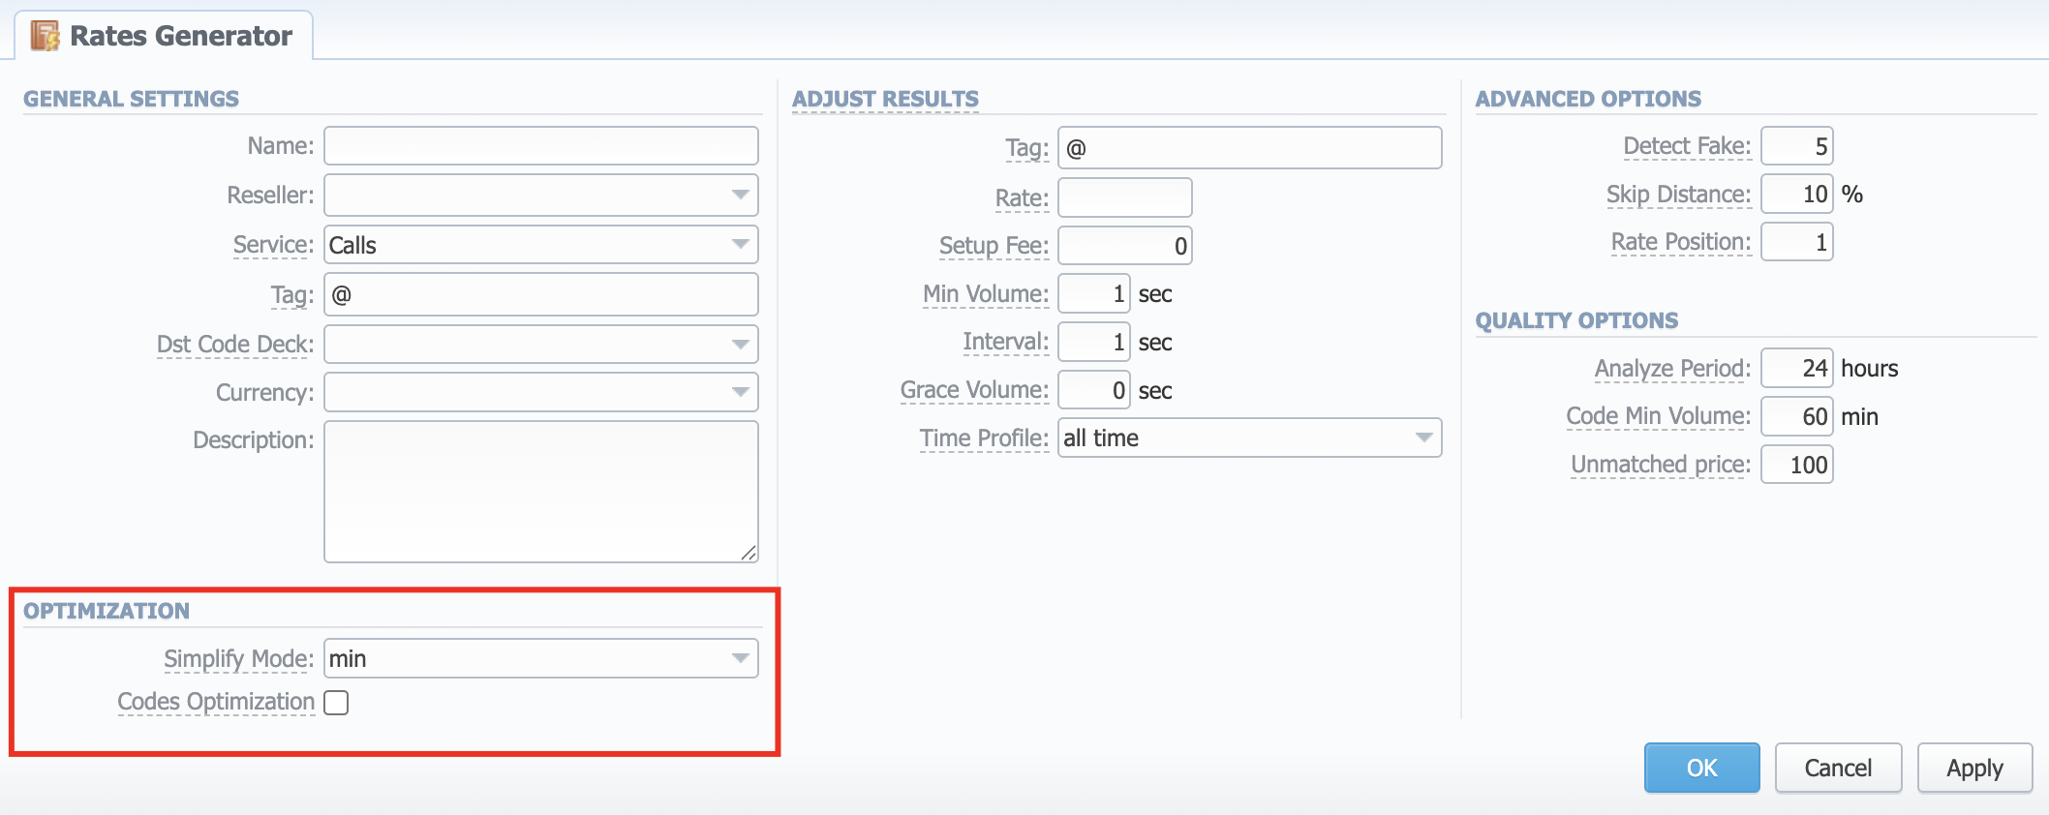
Task: Click the Description resize grip
Action: point(749,553)
